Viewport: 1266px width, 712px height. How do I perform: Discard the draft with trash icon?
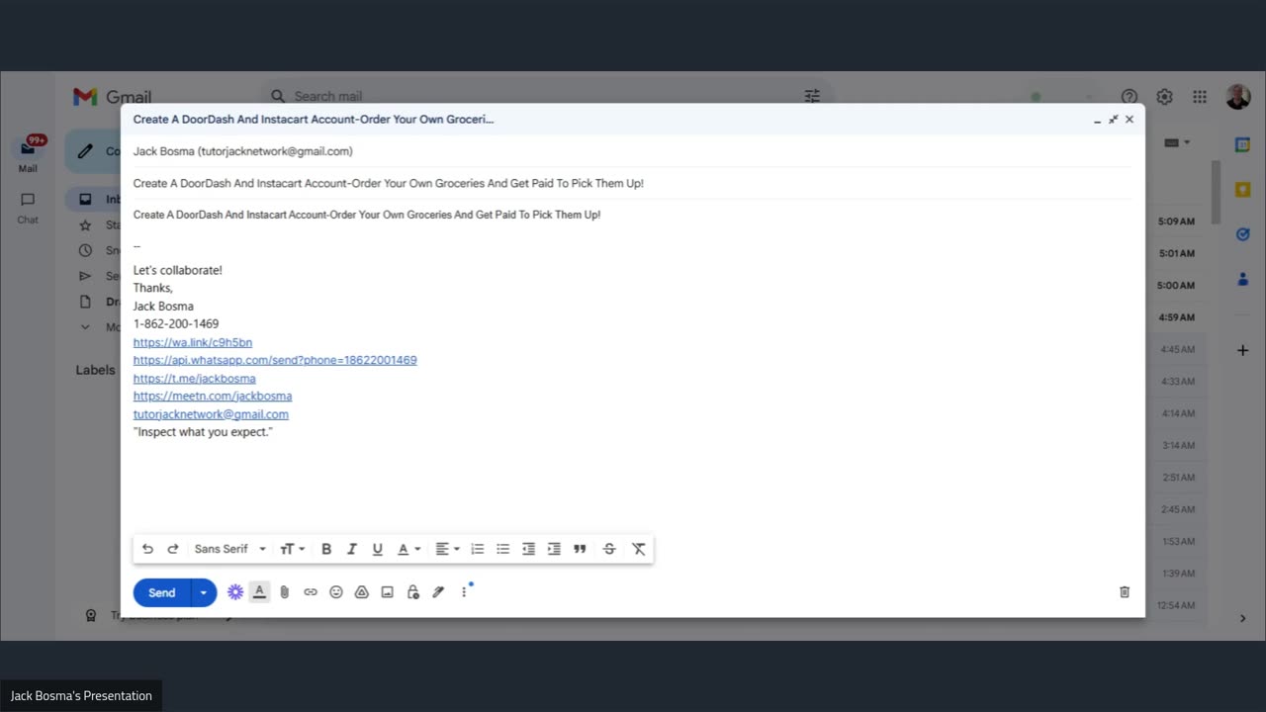1125,592
